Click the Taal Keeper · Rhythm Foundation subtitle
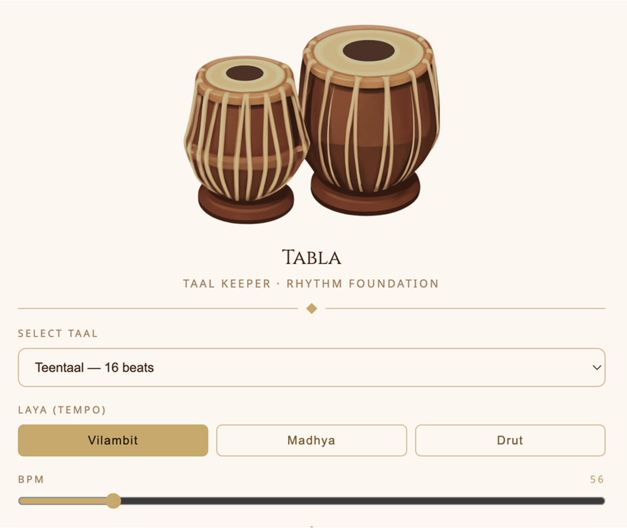This screenshot has width=627, height=528. 311,284
